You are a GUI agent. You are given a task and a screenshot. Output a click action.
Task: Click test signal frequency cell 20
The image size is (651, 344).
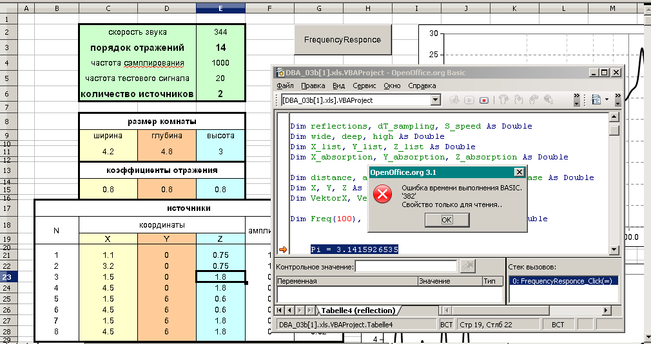coord(220,78)
